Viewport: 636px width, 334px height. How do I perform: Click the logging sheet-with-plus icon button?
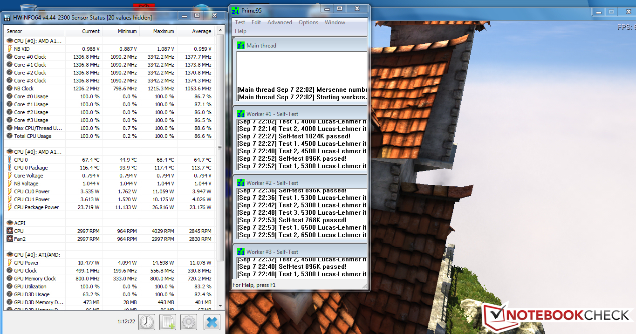click(168, 322)
